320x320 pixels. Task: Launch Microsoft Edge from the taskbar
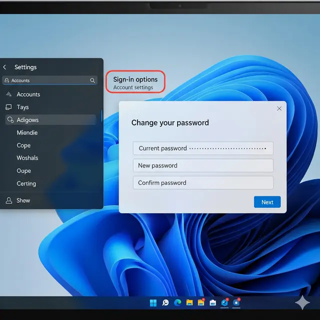click(x=177, y=302)
